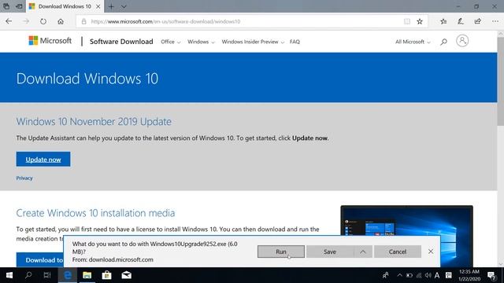The image size is (504, 283).
Task: Dismiss the download notification bar
Action: point(431,252)
